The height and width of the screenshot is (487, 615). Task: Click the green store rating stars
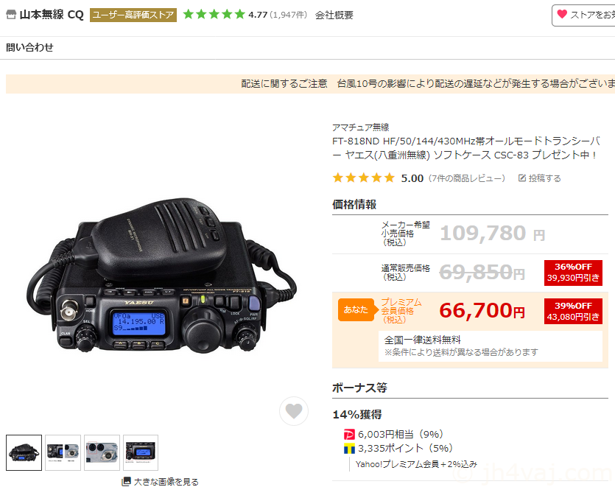pyautogui.click(x=214, y=15)
